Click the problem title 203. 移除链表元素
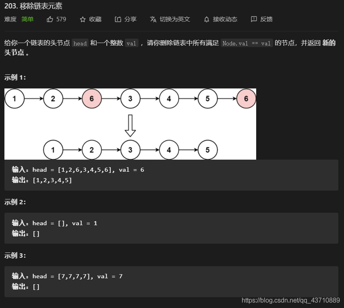The height and width of the screenshot is (308, 344). point(33,6)
